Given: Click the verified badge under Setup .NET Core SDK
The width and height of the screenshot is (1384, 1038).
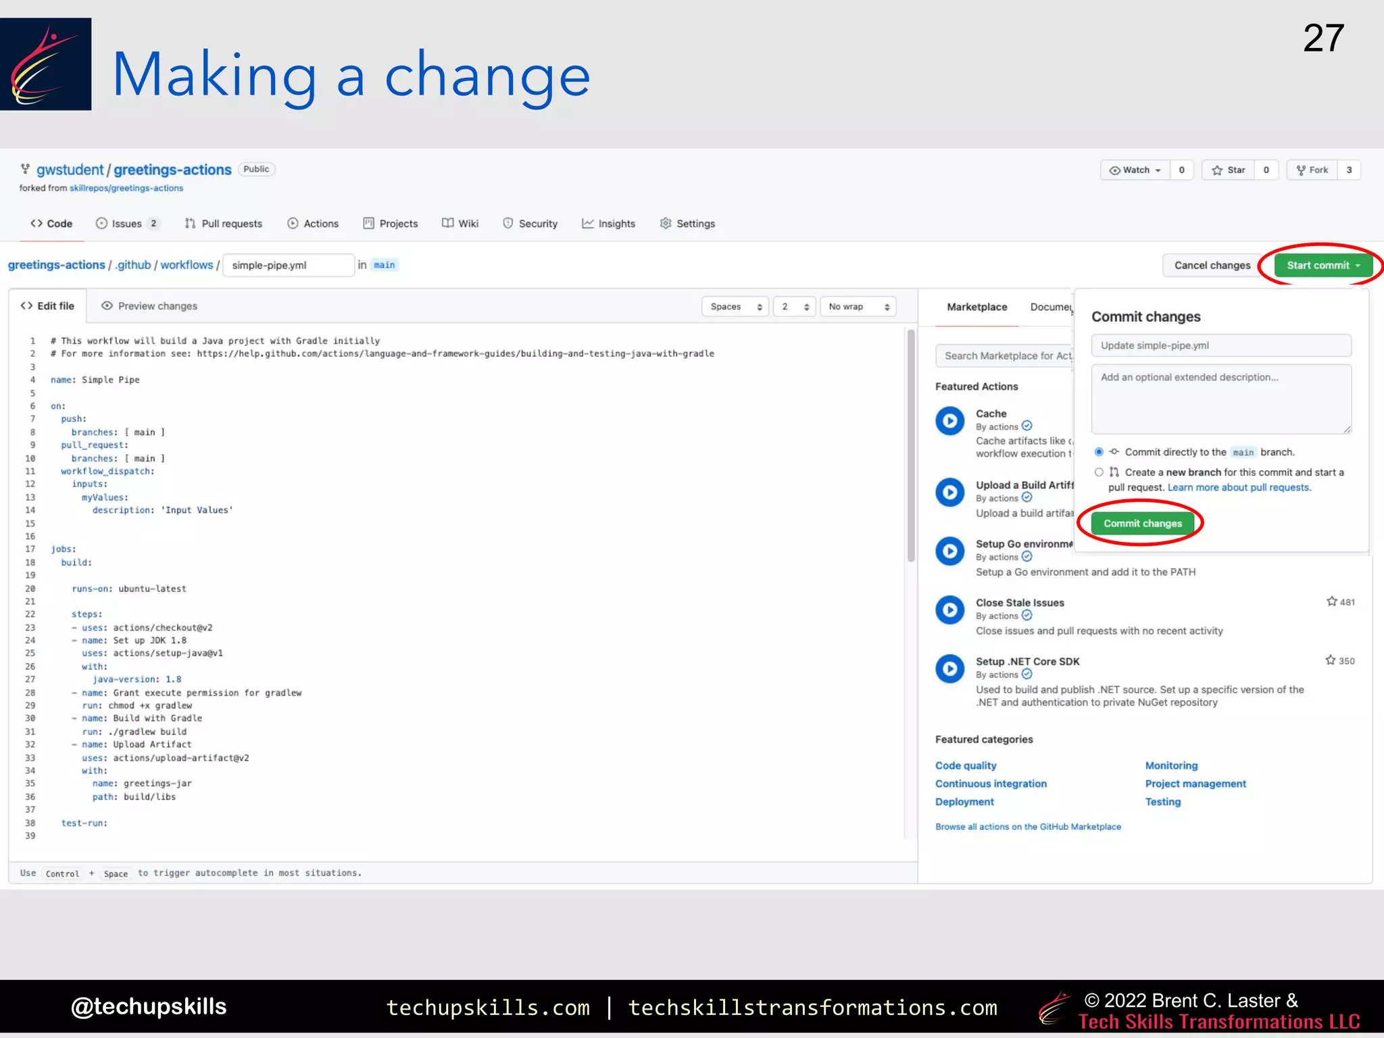Looking at the screenshot, I should click(x=1027, y=674).
